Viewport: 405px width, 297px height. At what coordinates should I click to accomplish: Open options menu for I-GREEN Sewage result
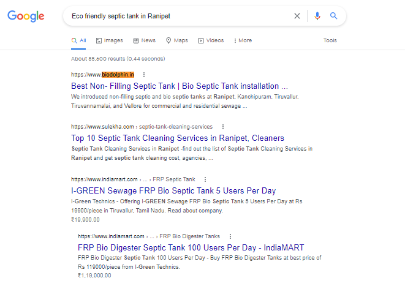[205, 179]
